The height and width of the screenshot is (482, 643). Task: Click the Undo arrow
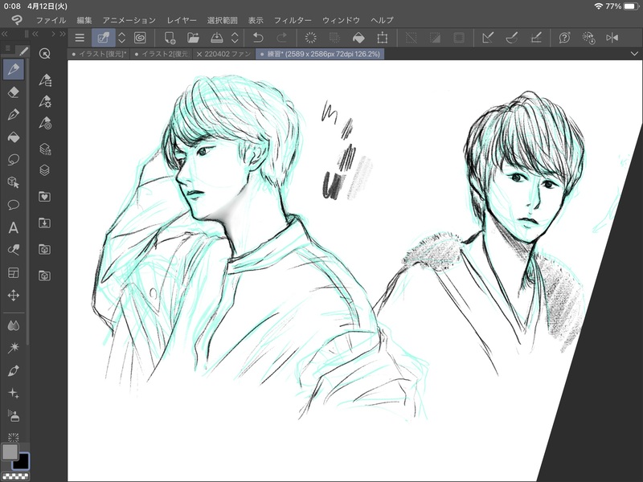[x=257, y=37]
